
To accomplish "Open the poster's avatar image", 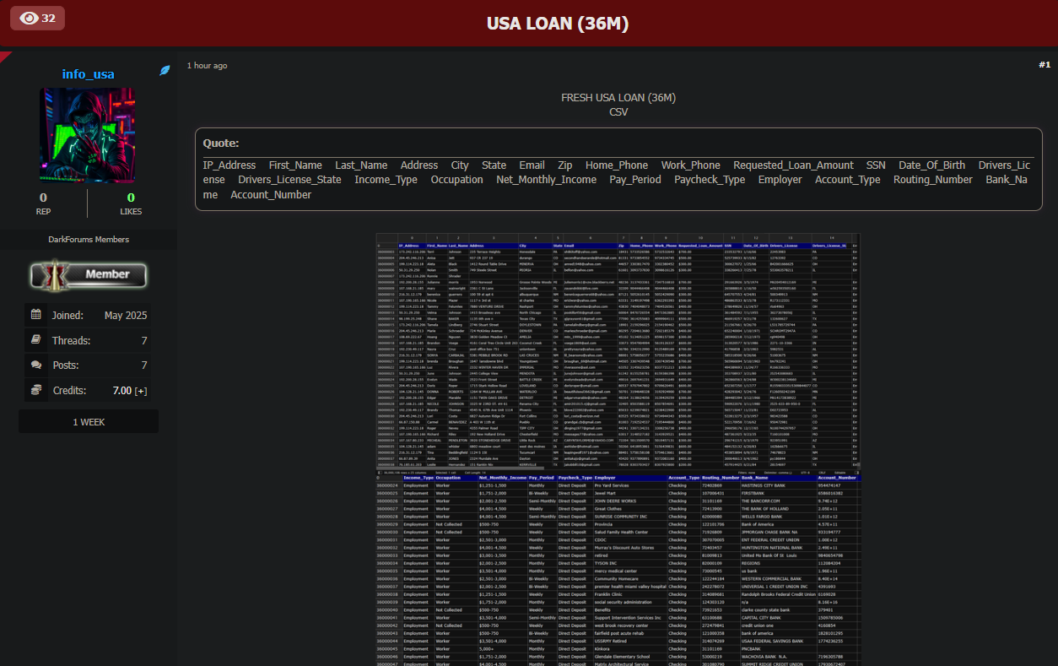I will coord(88,135).
